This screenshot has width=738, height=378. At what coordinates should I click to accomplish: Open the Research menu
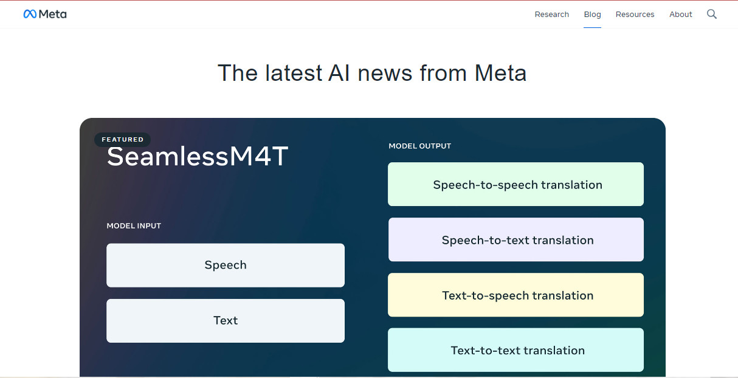[x=552, y=15]
